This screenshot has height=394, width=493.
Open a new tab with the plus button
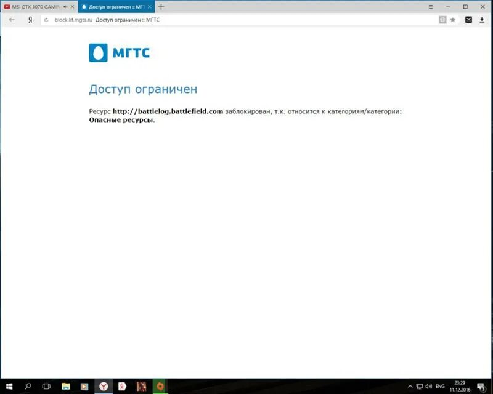click(161, 7)
